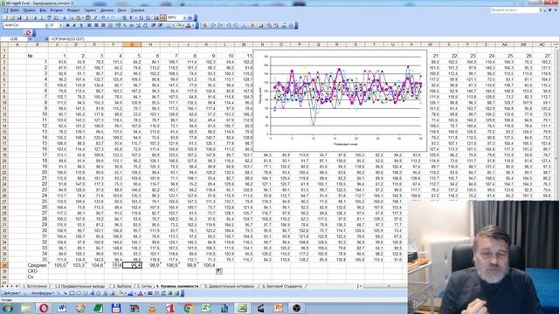Screen dimensions: 559x314
Task: Open the Name Box dropdown arrow
Action: click(30, 38)
